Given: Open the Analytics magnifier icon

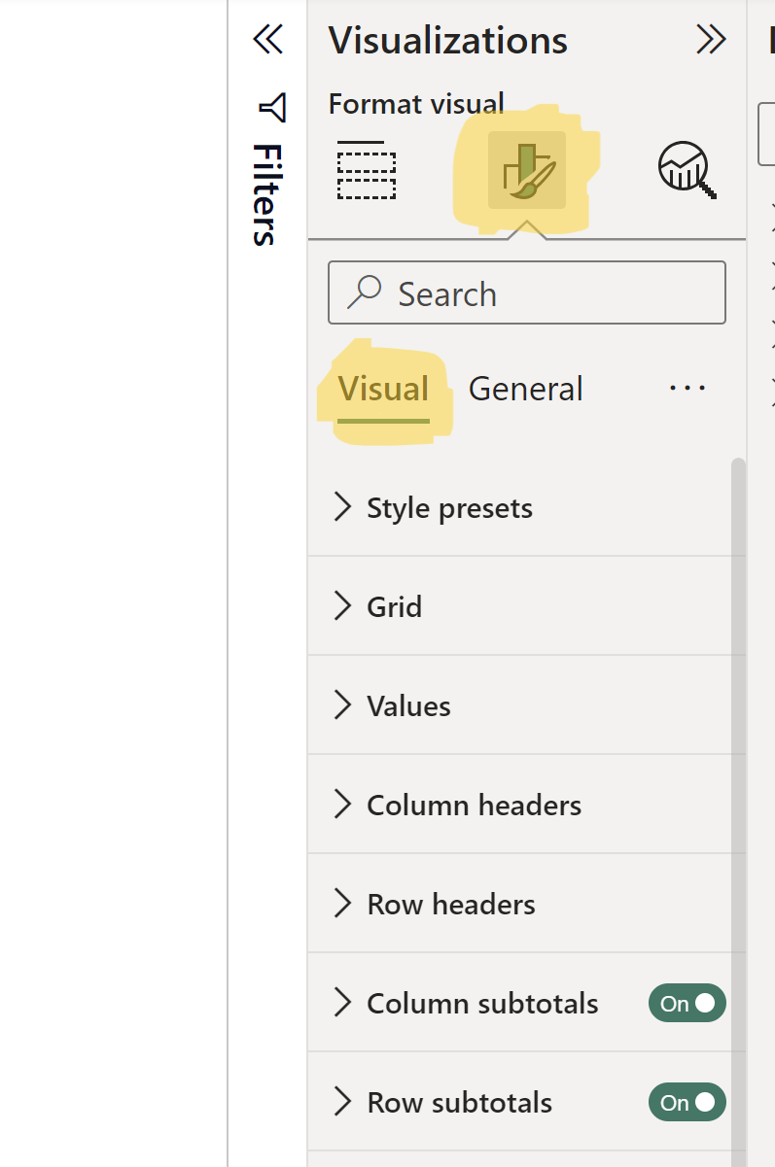Looking at the screenshot, I should (x=687, y=170).
